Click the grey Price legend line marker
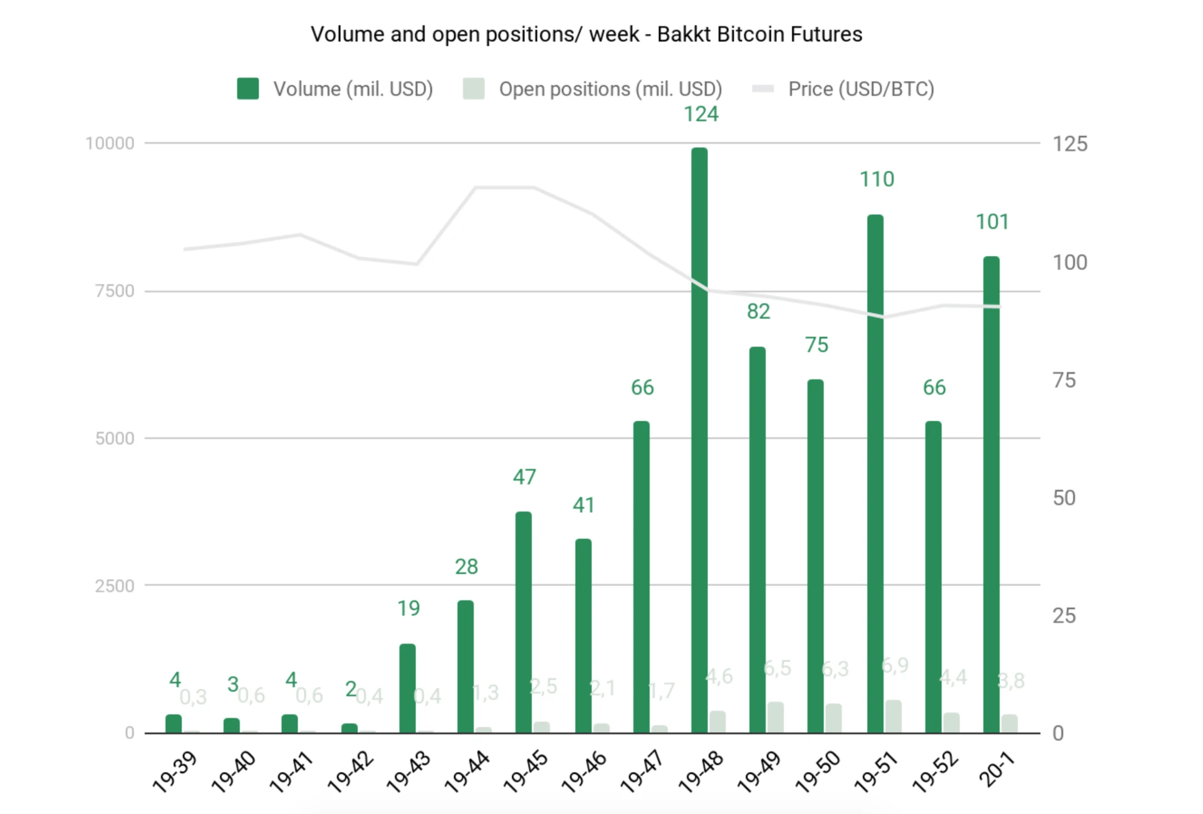 pyautogui.click(x=763, y=88)
